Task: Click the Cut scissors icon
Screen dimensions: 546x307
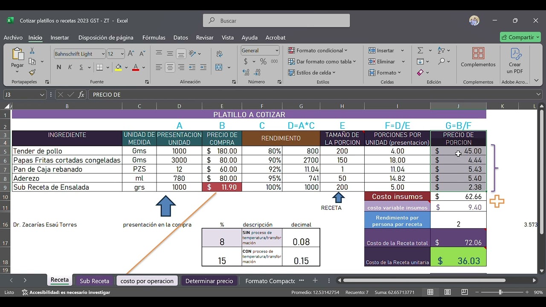Action: [x=32, y=51]
